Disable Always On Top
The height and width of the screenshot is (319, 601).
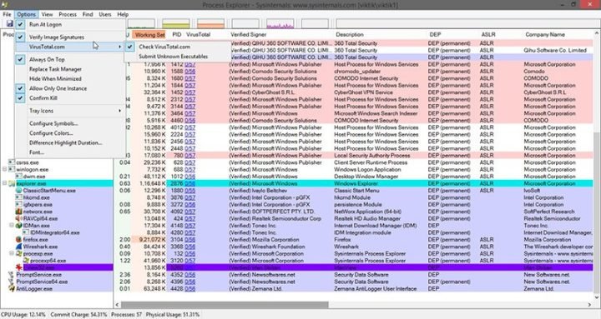71,59
